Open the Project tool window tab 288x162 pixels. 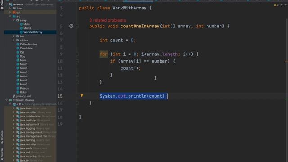[2, 4]
